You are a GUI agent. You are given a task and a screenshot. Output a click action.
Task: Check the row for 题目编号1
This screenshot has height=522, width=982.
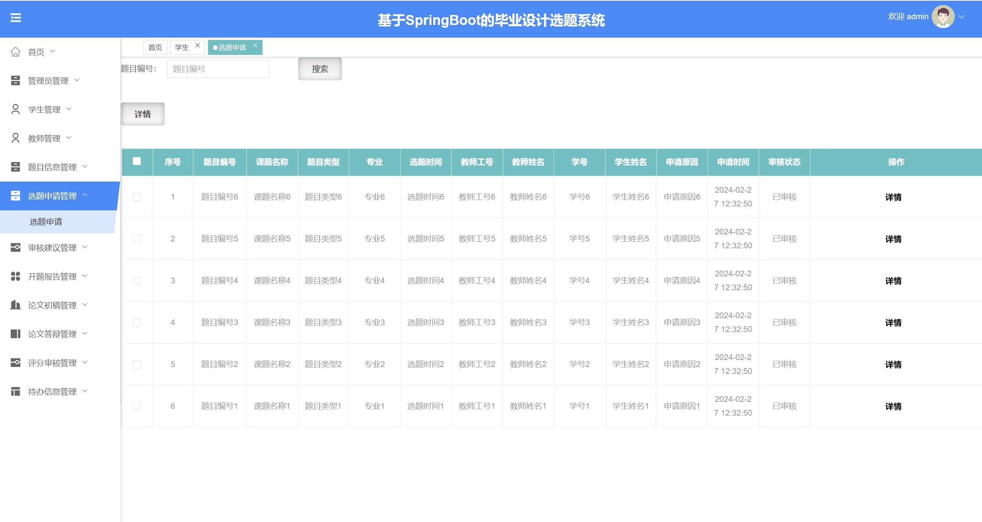point(137,406)
